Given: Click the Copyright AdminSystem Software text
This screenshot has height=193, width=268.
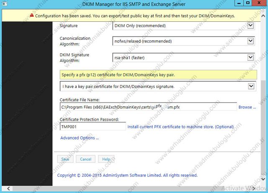Looking at the screenshot, I should (x=127, y=175).
